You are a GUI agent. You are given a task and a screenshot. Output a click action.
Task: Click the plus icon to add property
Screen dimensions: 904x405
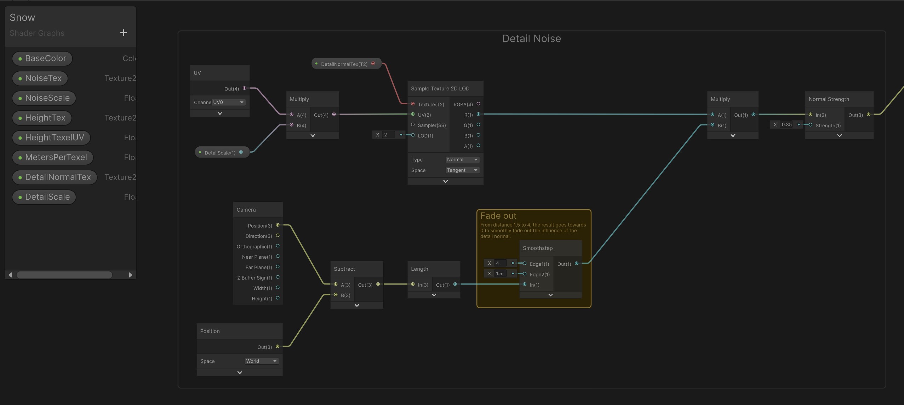click(x=123, y=33)
